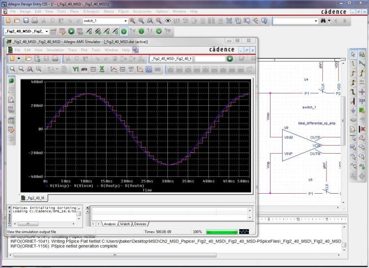Open the PSpice menu in menu bar

pos(123,11)
